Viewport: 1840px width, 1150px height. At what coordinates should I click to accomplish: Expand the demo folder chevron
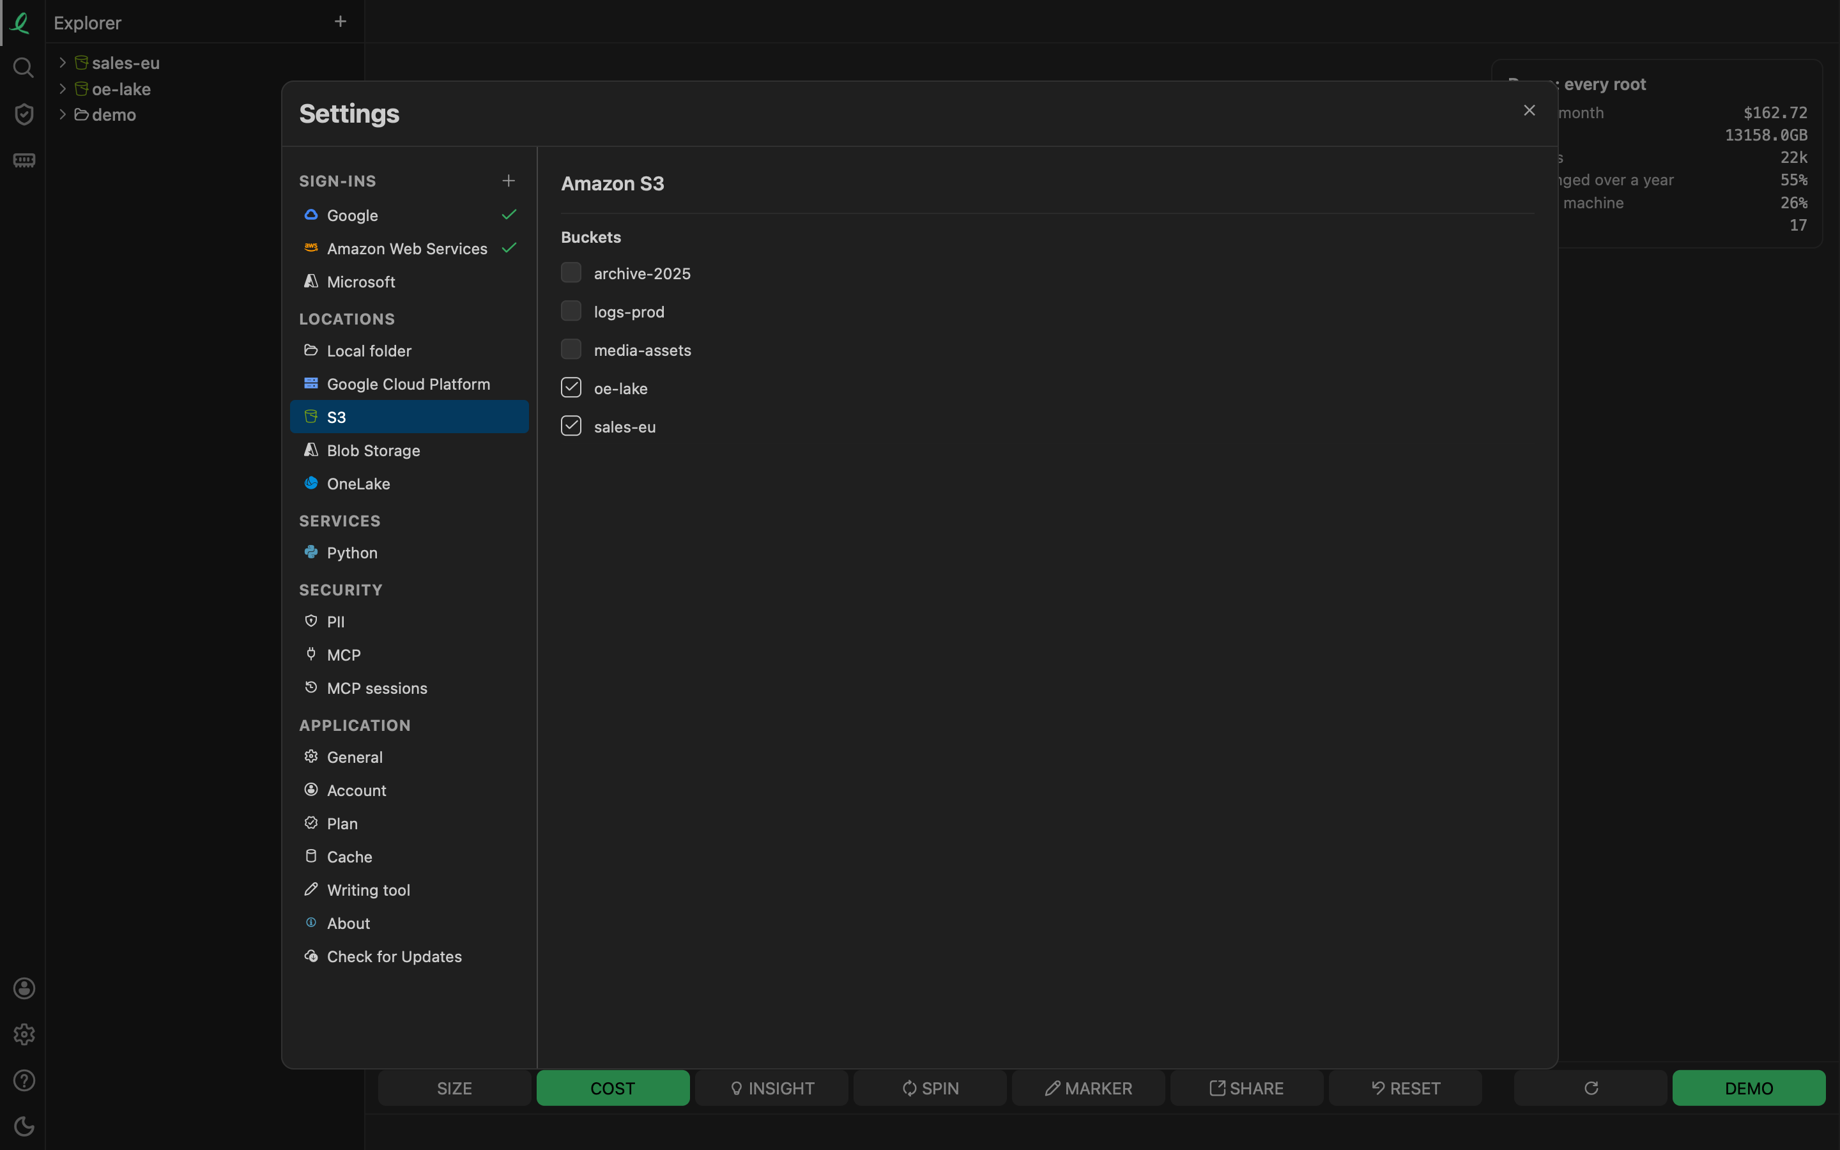click(x=63, y=114)
